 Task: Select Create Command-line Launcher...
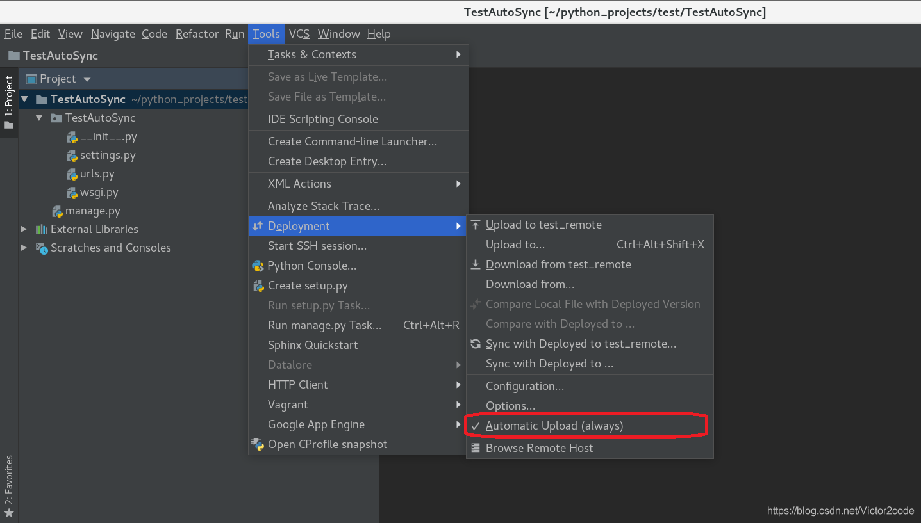tap(359, 141)
